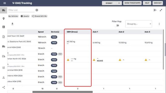Open the share sidebar icon
The image size is (166, 93).
[x=4, y=87]
